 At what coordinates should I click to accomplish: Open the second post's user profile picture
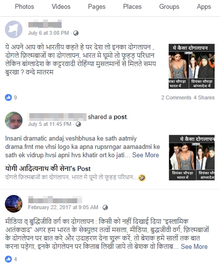click(14, 120)
